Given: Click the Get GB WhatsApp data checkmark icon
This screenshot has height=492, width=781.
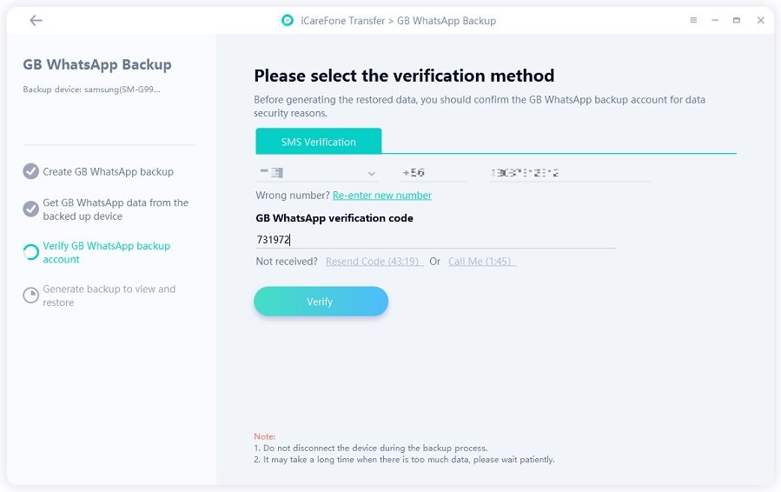Looking at the screenshot, I should coord(31,209).
